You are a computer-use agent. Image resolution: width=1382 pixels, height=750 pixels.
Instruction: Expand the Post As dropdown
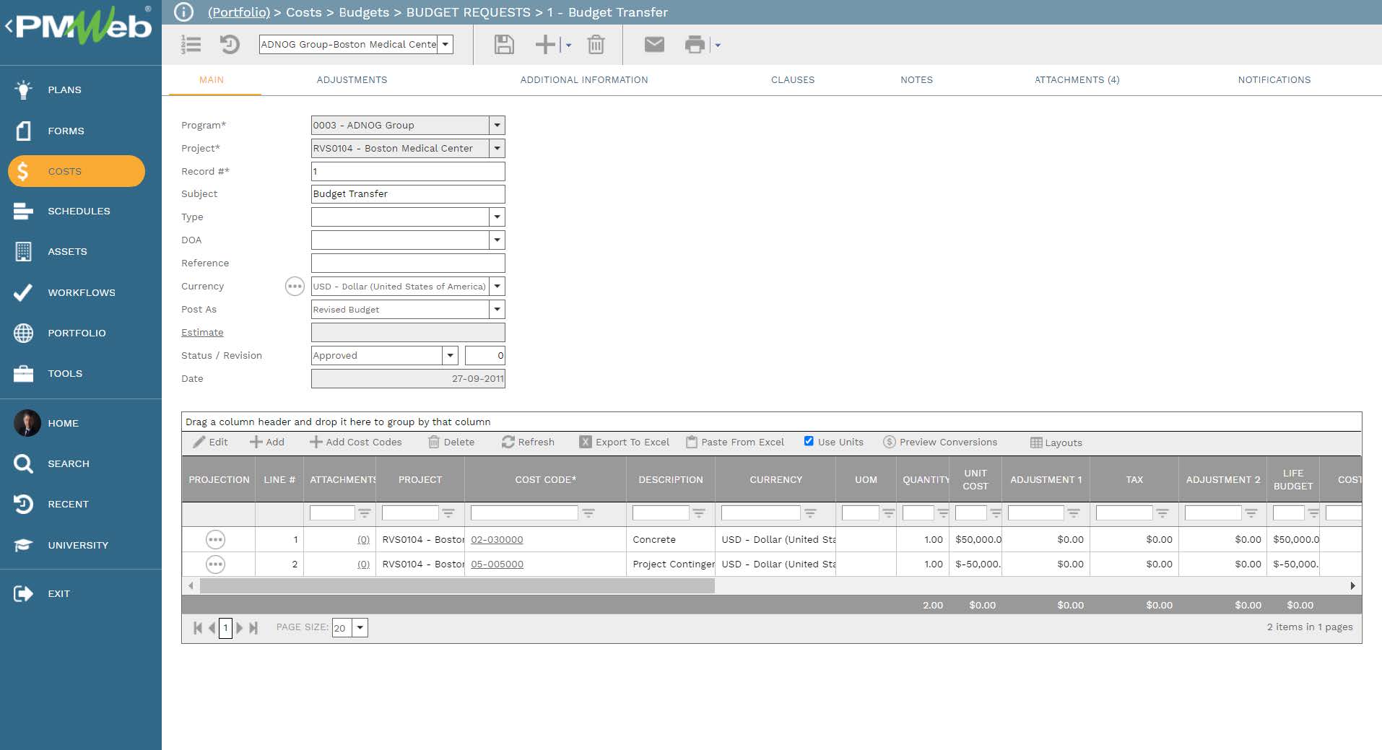pos(497,309)
